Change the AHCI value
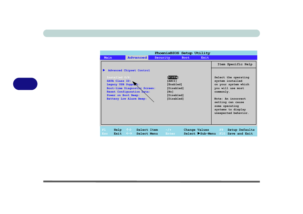Image resolution: width=303 pixels, height=214 pixels. coord(172,81)
